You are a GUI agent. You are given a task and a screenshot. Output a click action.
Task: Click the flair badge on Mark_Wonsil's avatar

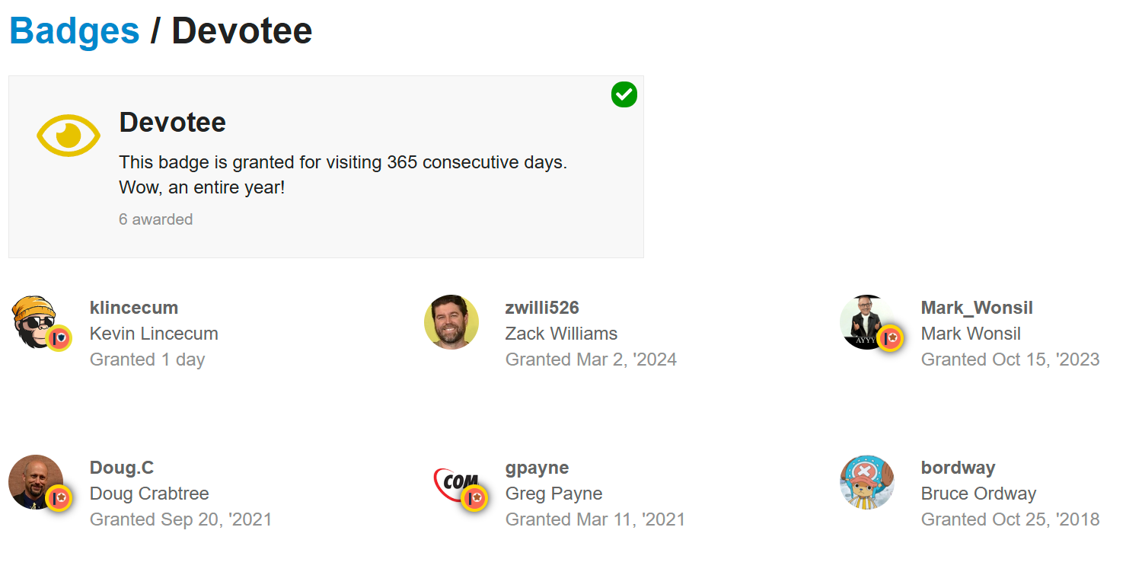(891, 337)
